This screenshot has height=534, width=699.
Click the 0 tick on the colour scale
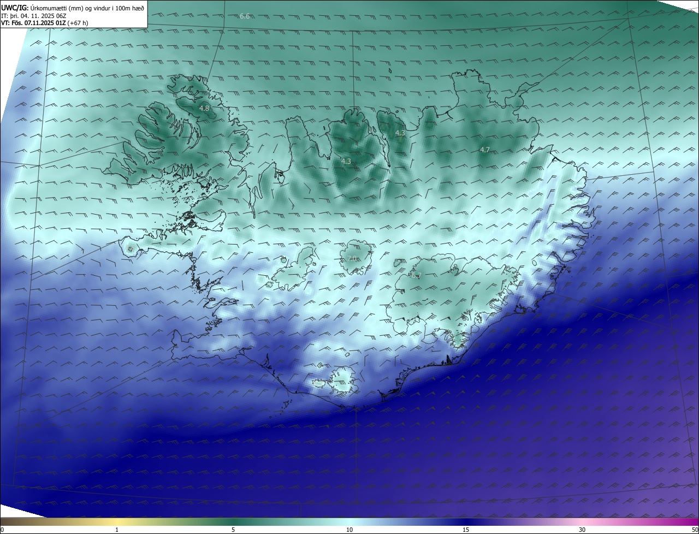coord(2,530)
